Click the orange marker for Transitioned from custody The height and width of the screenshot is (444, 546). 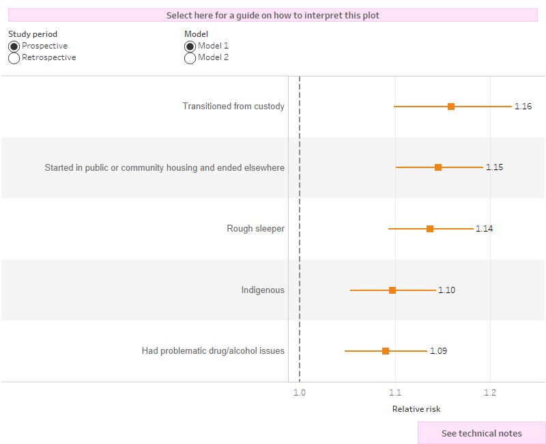(x=450, y=106)
